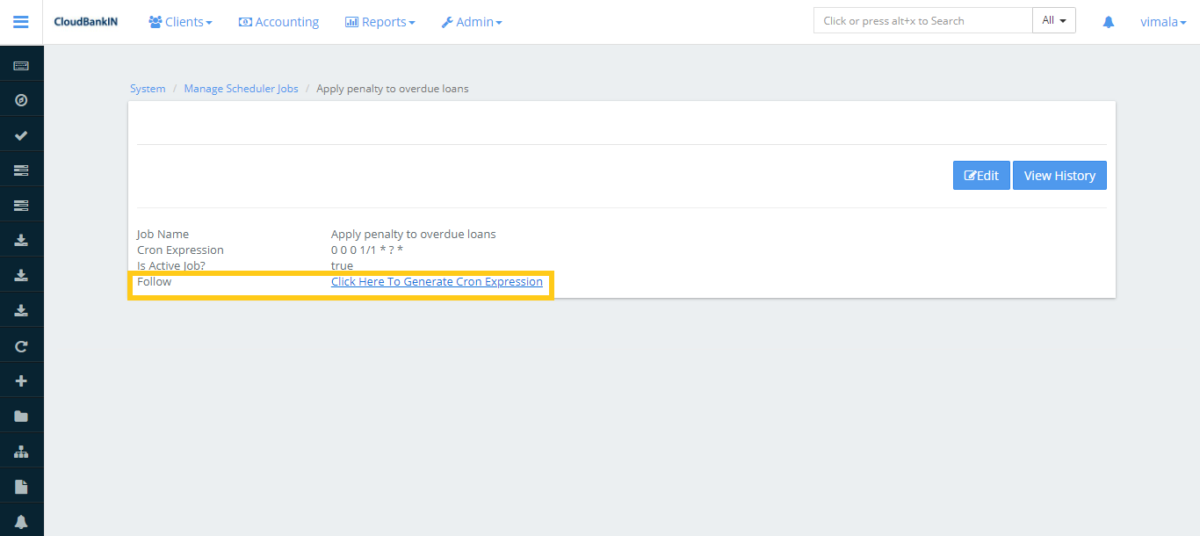This screenshot has height=536, width=1200.
Task: Click the sitemap hierarchy sidebar icon
Action: 21,452
